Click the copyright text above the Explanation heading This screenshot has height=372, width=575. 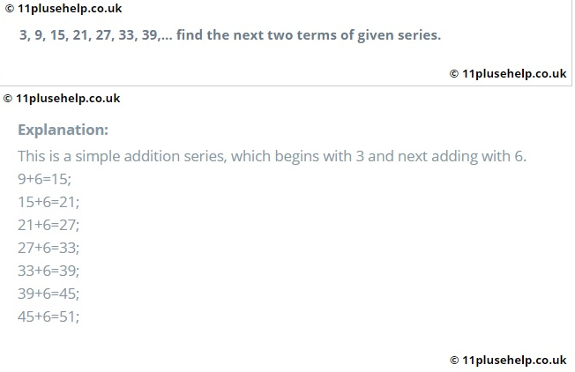[x=62, y=99]
